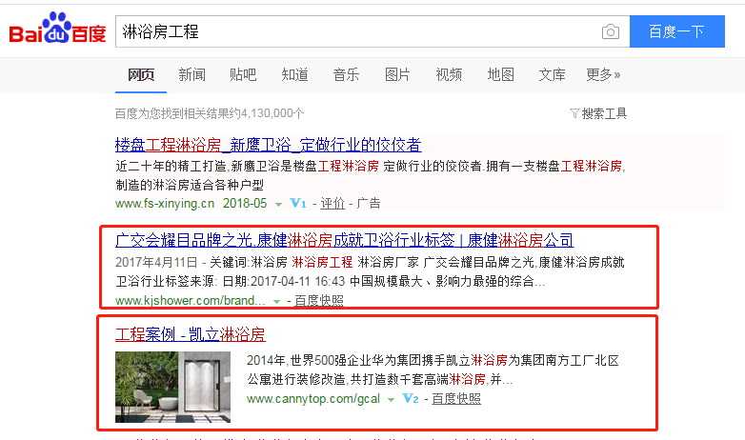Screen dimensions: 745x440
Task: Open 百度快照 for the cannytop result
Action: point(456,399)
